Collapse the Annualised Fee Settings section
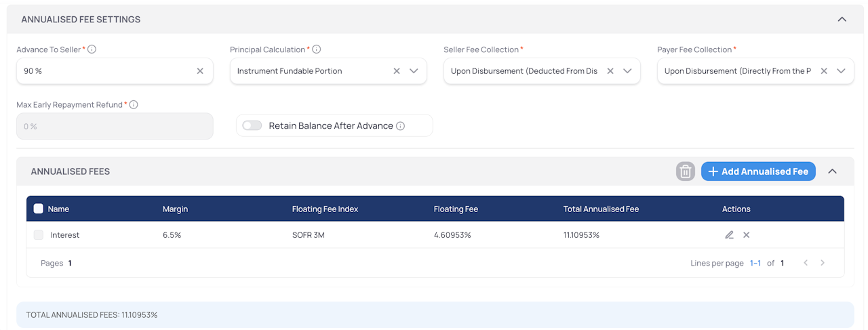This screenshot has width=868, height=330. point(842,19)
